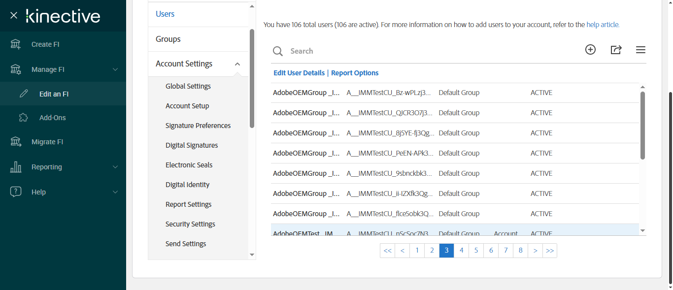Collapse the Manage FI menu chevron
The width and height of the screenshot is (673, 290).
pyautogui.click(x=115, y=69)
